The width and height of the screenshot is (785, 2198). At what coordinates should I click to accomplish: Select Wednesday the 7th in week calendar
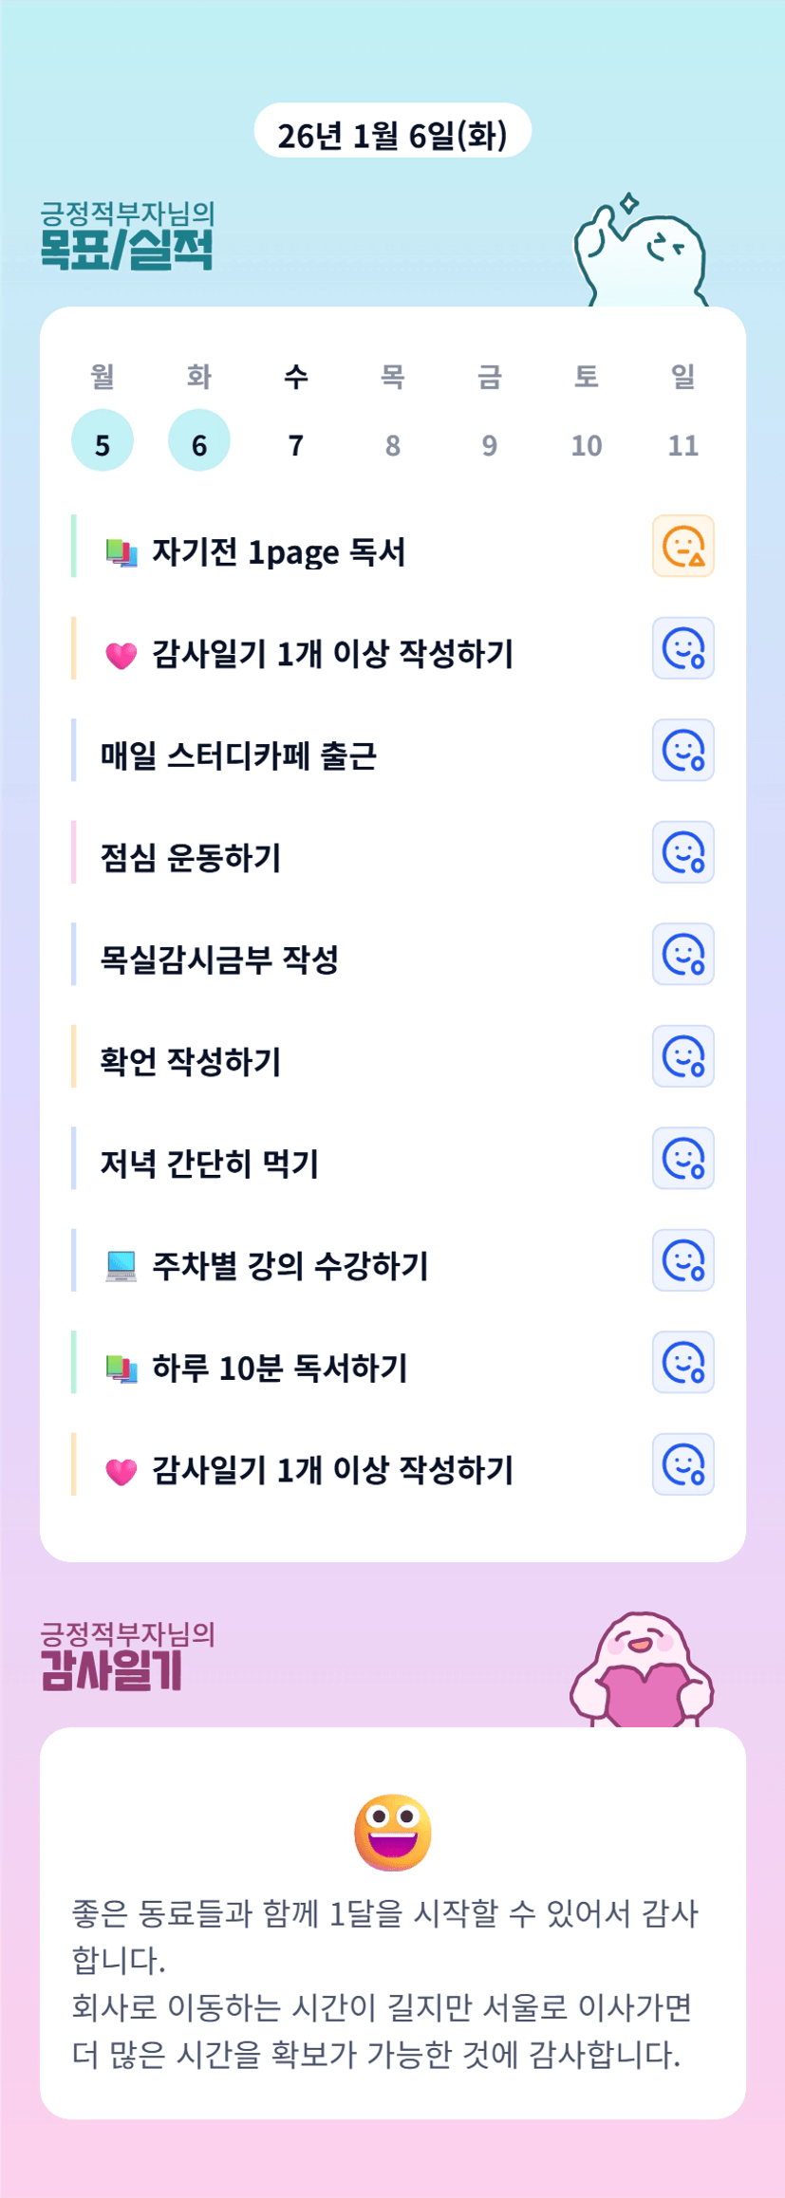tap(296, 444)
